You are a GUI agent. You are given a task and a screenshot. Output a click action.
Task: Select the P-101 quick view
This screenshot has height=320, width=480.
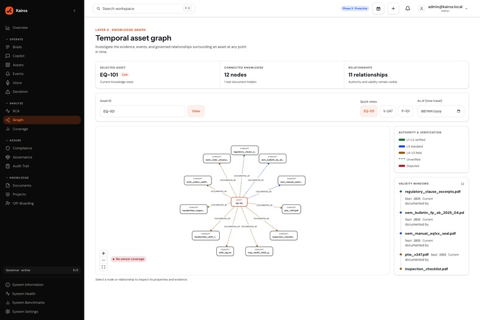pos(406,111)
